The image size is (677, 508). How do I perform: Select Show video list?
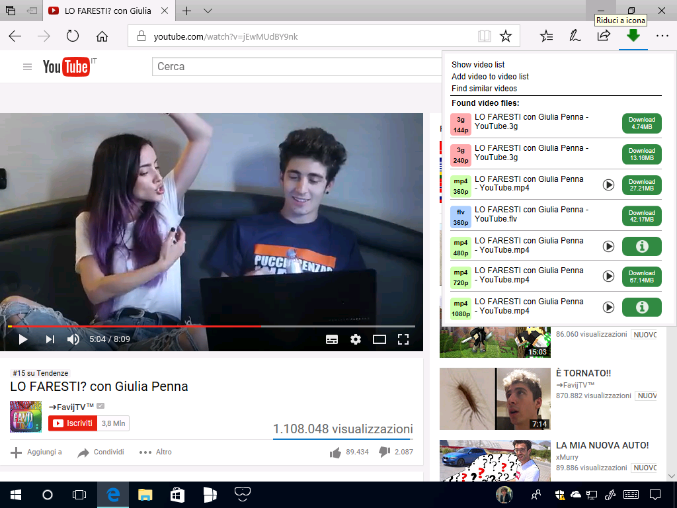coord(478,65)
